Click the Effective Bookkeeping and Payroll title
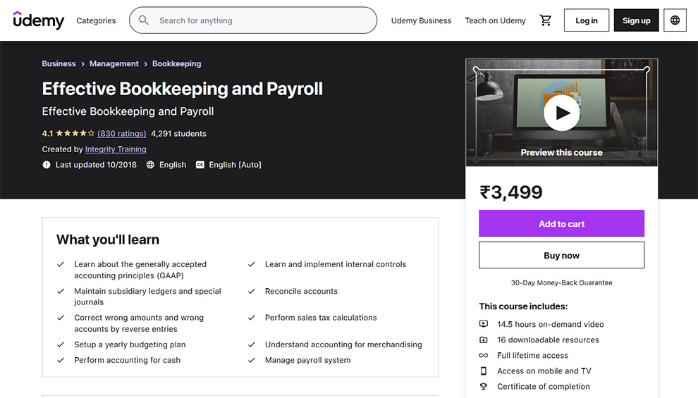 182,89
